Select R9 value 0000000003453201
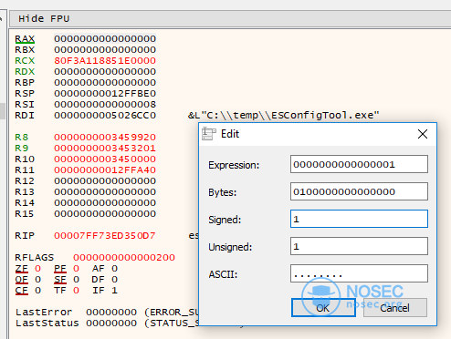Image resolution: width=451 pixels, height=339 pixels. (x=105, y=149)
